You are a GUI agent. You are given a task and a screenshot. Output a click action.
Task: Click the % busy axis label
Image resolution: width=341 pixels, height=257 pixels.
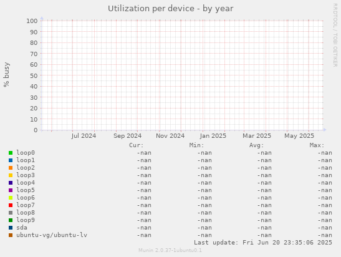coord(6,74)
